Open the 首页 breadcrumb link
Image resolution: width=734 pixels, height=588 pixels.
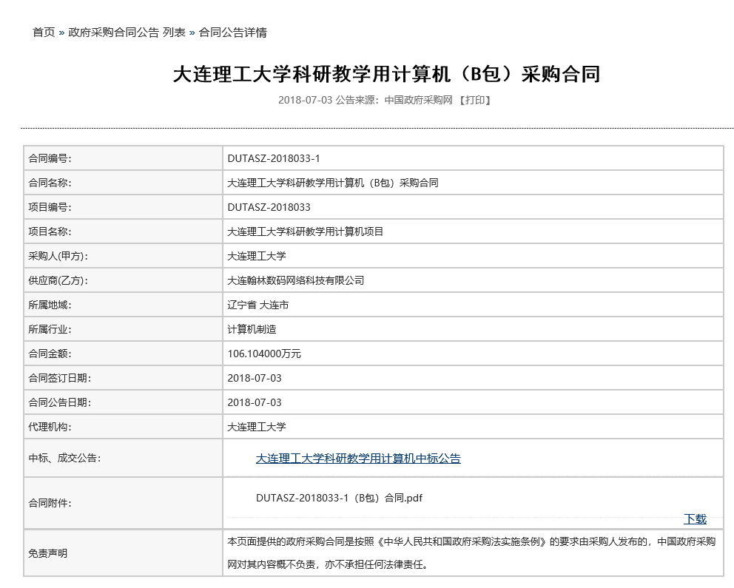coord(43,33)
